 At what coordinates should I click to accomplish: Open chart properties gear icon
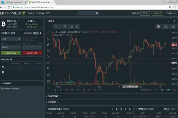[65, 27]
